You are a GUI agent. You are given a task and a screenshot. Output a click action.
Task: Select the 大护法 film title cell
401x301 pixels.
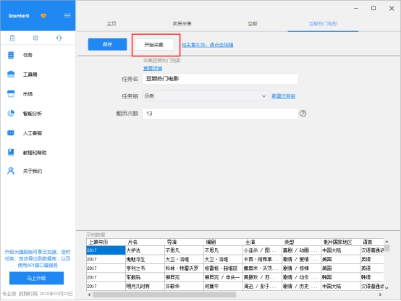pyautogui.click(x=145, y=250)
